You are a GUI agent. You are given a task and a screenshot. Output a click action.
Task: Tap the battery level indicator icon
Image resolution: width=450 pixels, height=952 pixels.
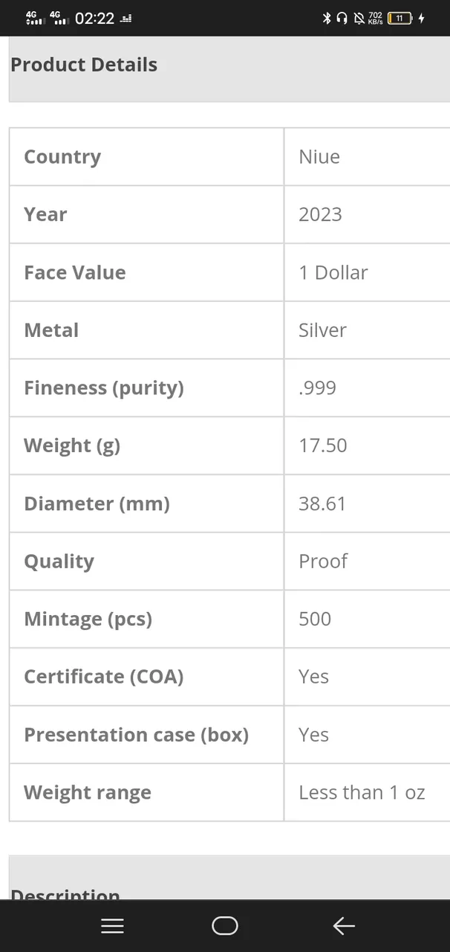(400, 18)
